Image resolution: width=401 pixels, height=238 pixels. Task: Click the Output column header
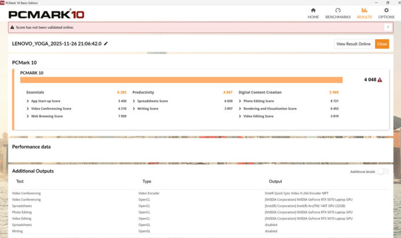pos(275,181)
